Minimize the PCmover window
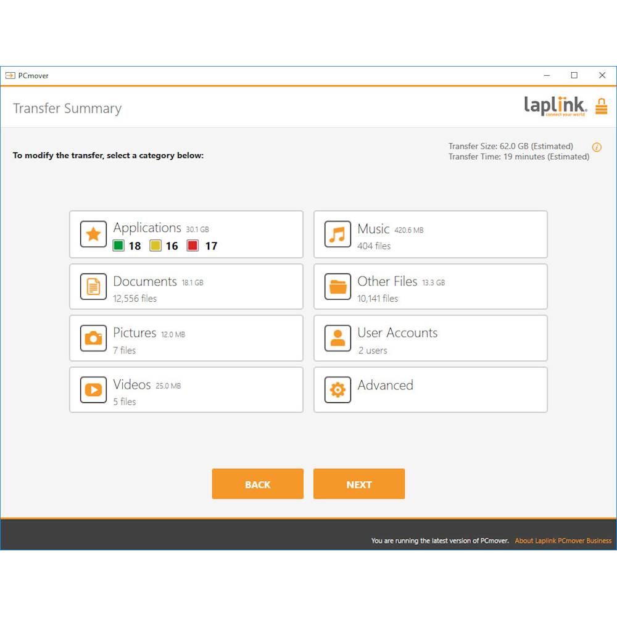 click(547, 75)
